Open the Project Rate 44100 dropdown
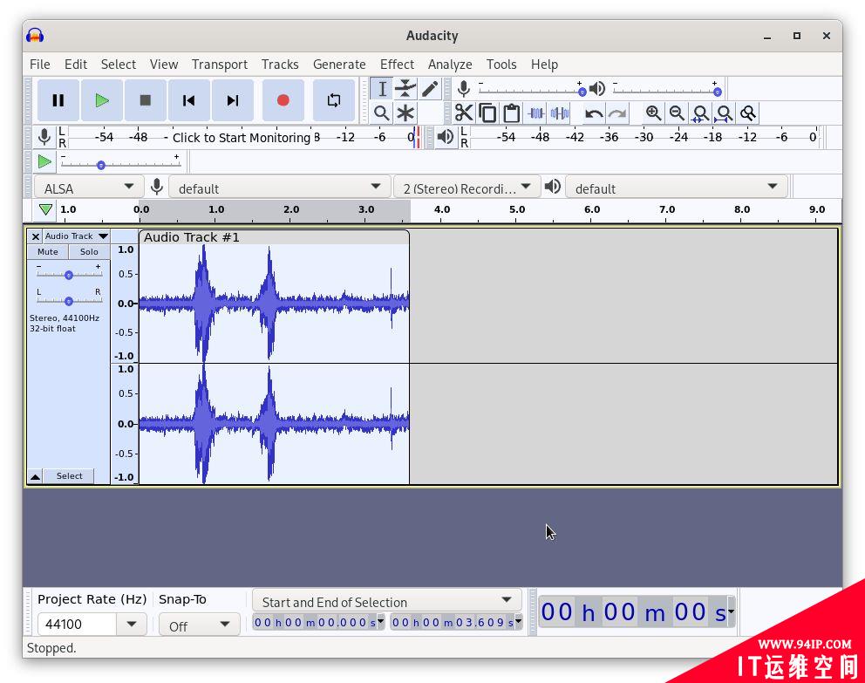Image resolution: width=865 pixels, height=683 pixels. pyautogui.click(x=132, y=624)
